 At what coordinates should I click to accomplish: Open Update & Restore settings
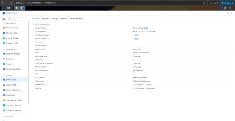click(14, 110)
